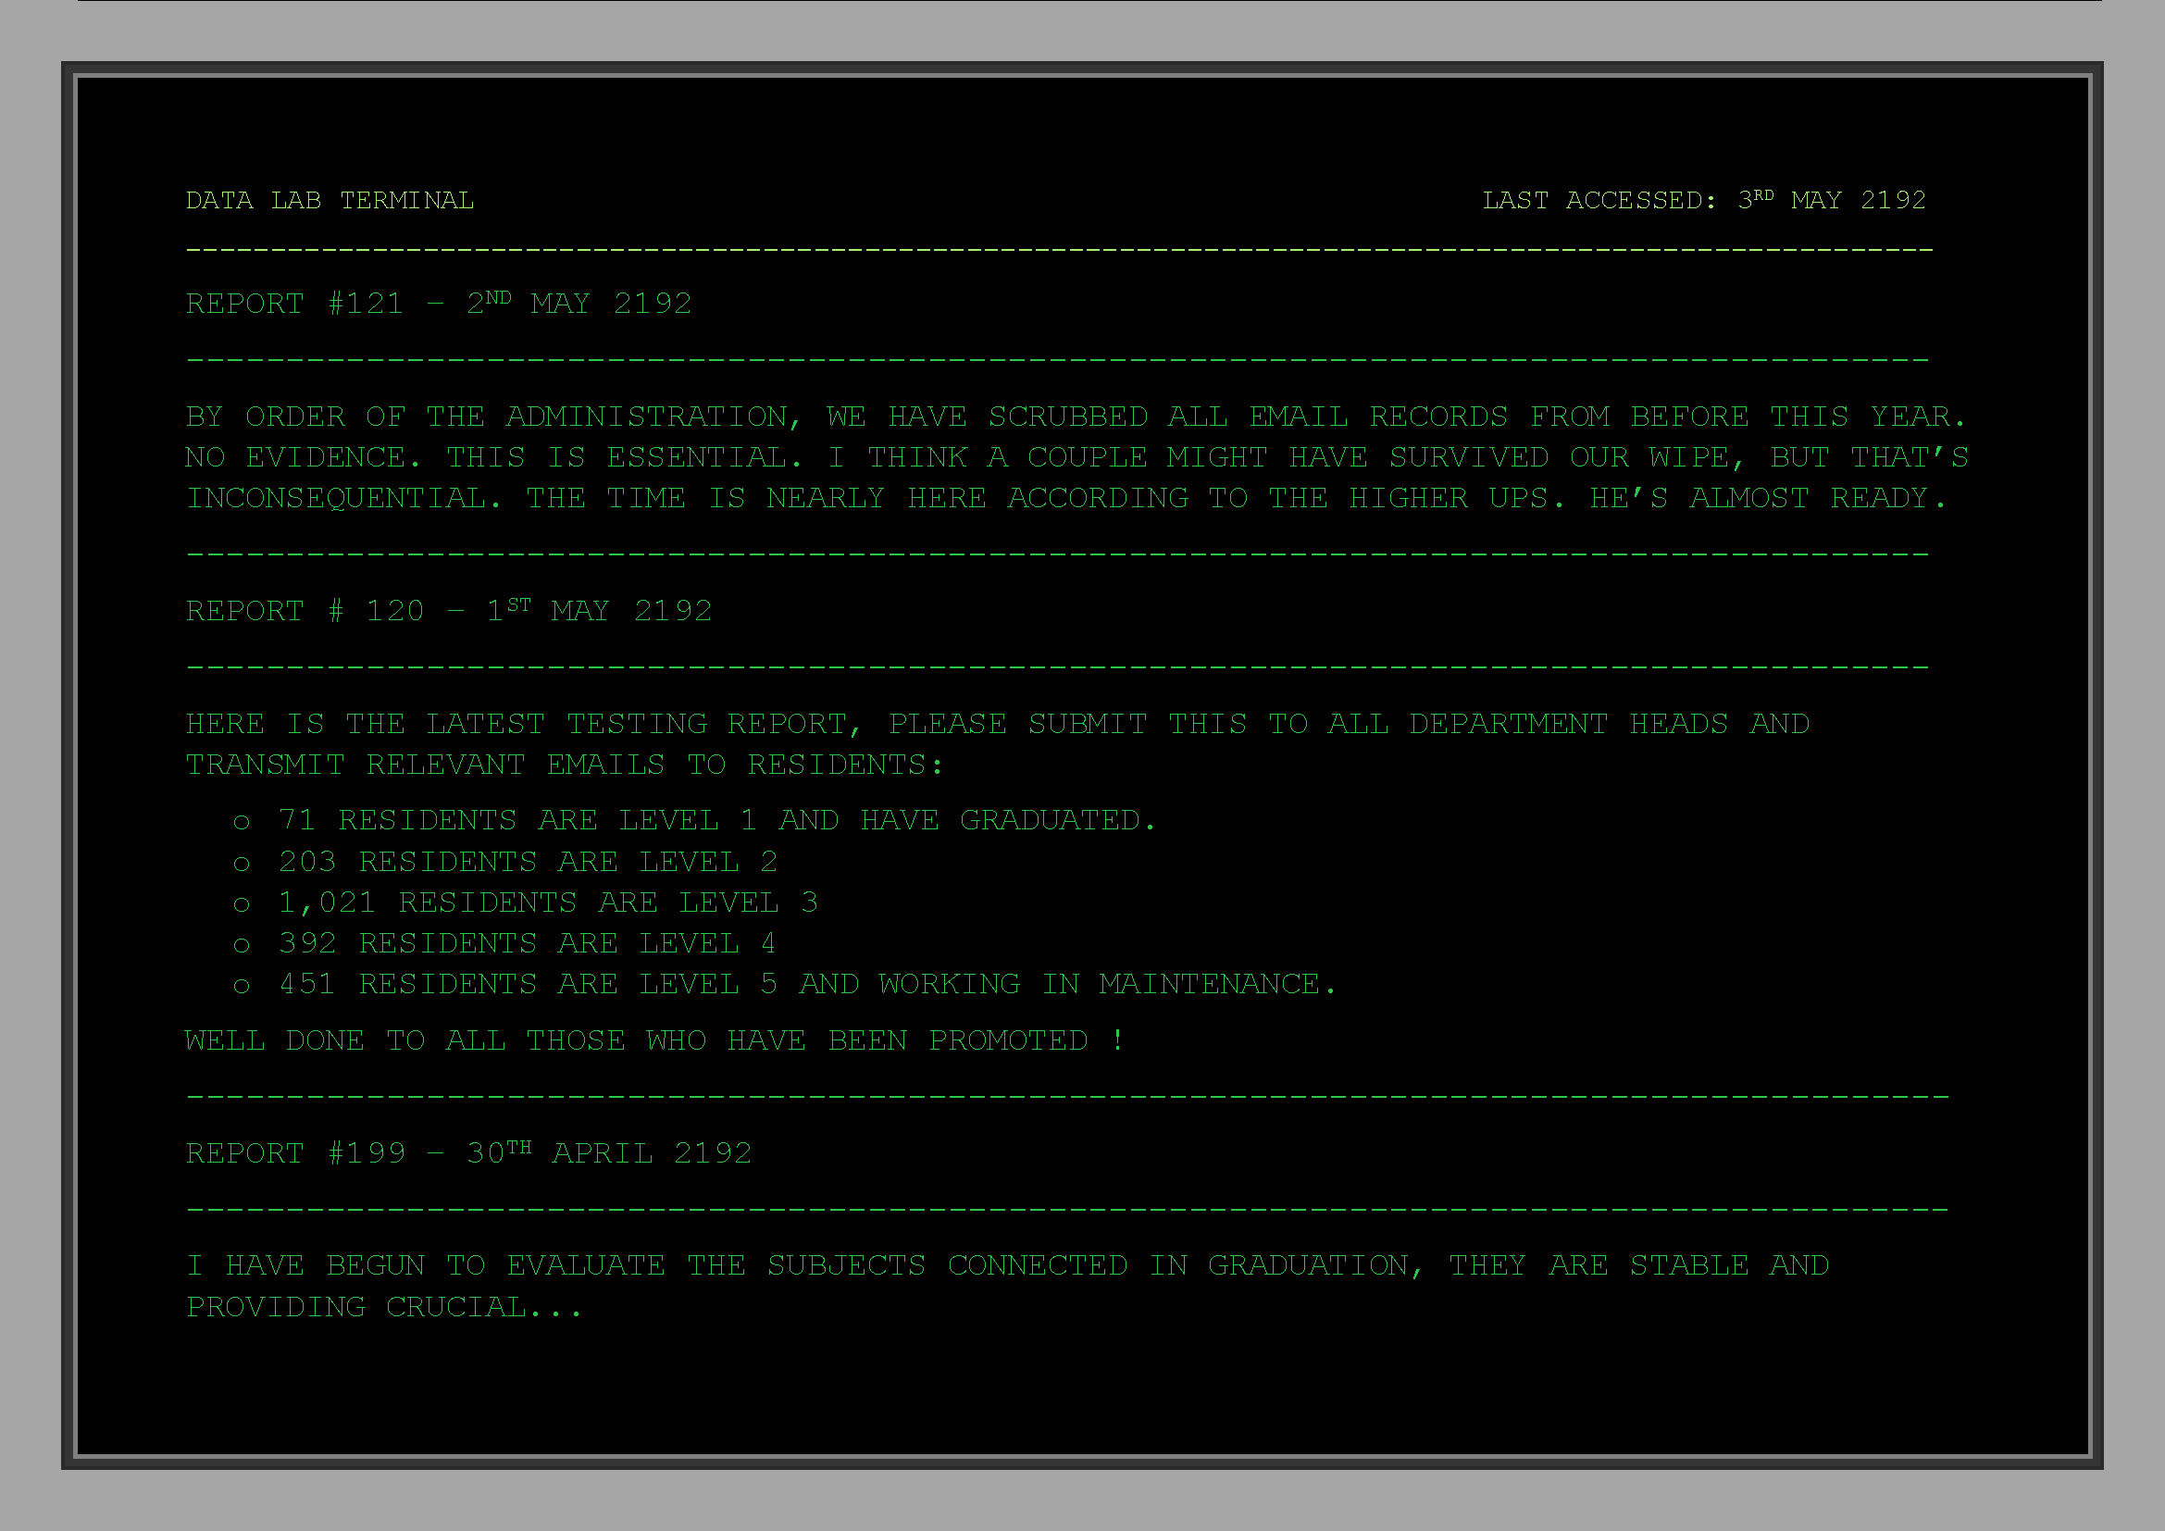Viewport: 2165px width, 1531px height.
Task: Click 'HE'S ALMOST READY' sentence
Action: (x=1767, y=498)
